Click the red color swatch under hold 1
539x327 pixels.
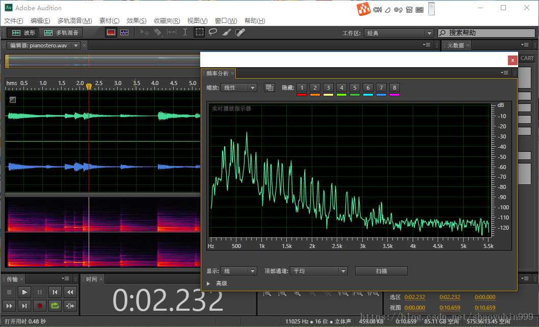(302, 95)
